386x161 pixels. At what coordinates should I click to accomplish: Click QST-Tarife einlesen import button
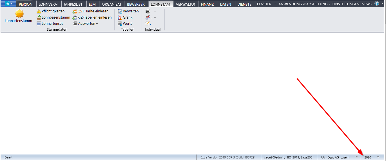click(90, 11)
